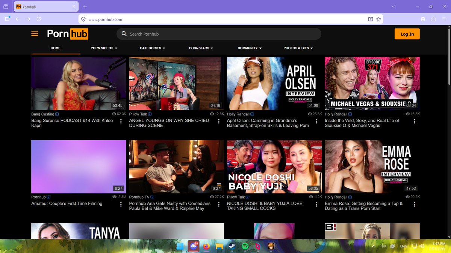The width and height of the screenshot is (451, 253).
Task: Click the ENG language indicator
Action: [404, 246]
